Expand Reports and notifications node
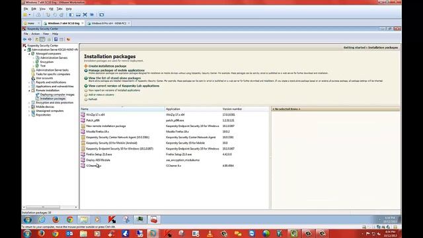The image size is (423, 238). [29, 82]
